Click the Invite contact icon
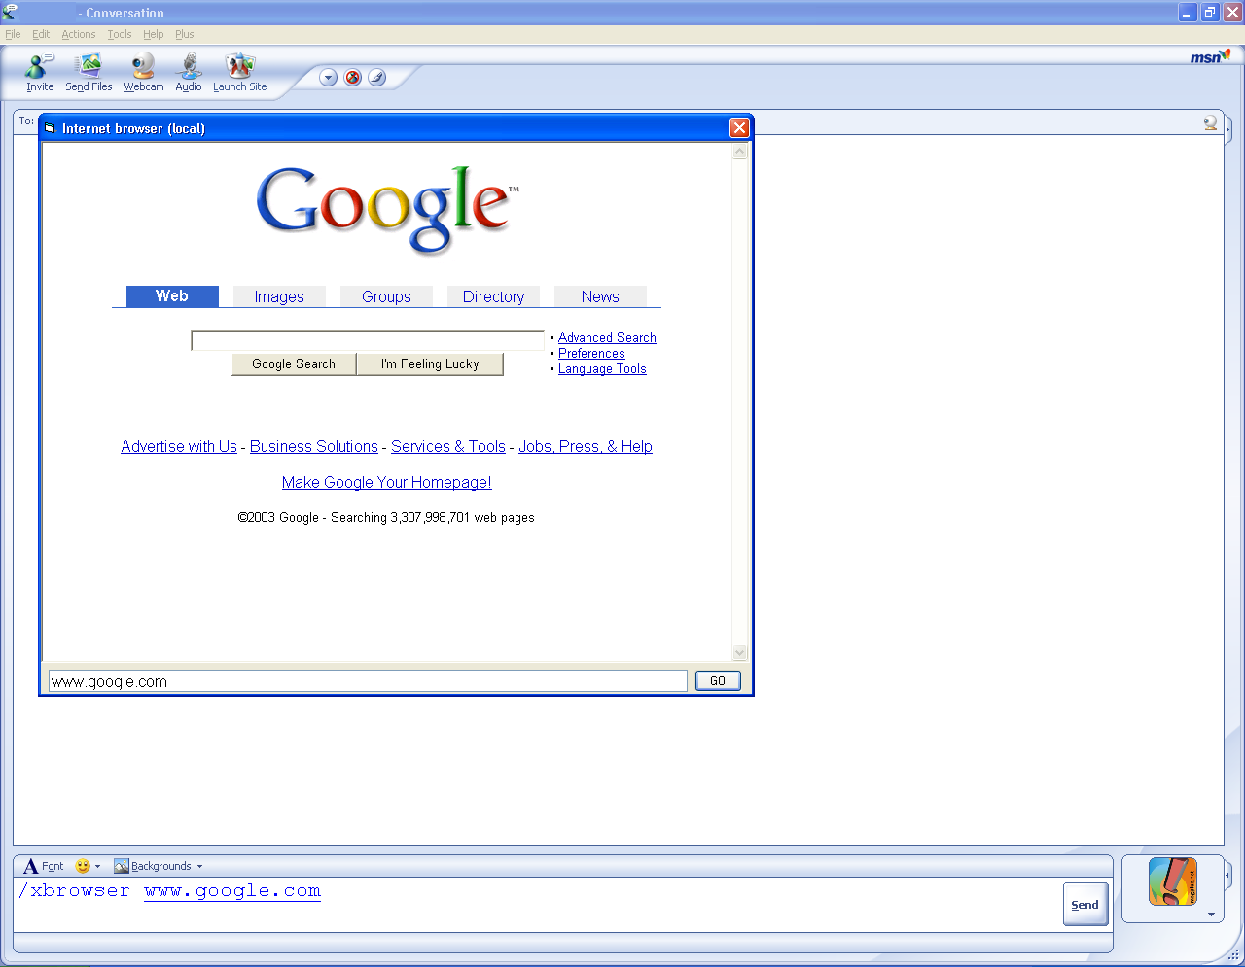 click(40, 67)
